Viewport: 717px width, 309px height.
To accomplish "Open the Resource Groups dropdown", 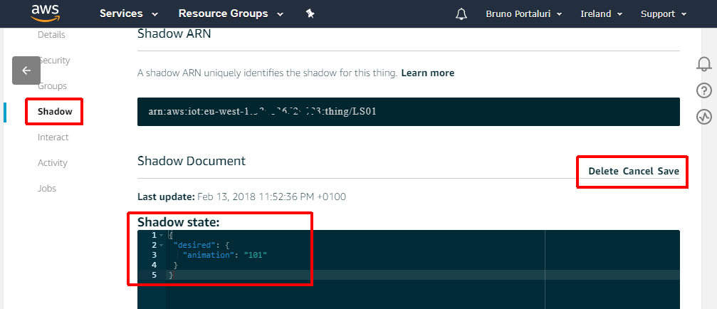I will point(230,14).
